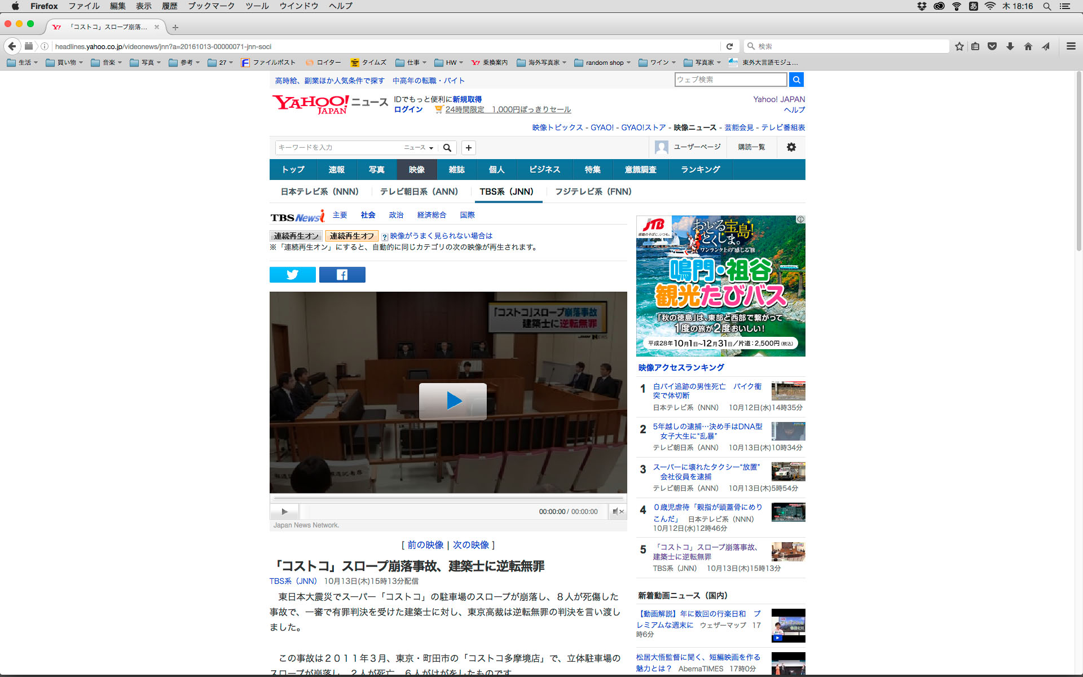Click the plus button beside keyword search
Viewport: 1083px width, 677px height.
click(x=468, y=148)
